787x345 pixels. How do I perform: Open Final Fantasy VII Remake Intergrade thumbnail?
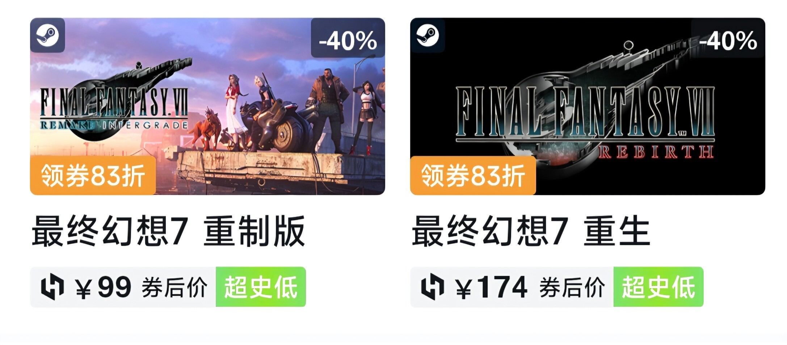pos(207,106)
